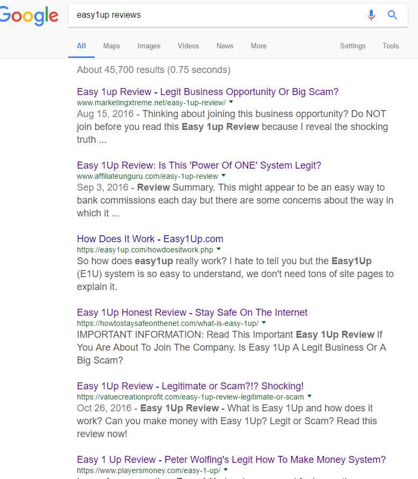418x479 pixels.
Task: Click the https://easy1up.com/howdoesitwork.php URL text
Action: 145,250
